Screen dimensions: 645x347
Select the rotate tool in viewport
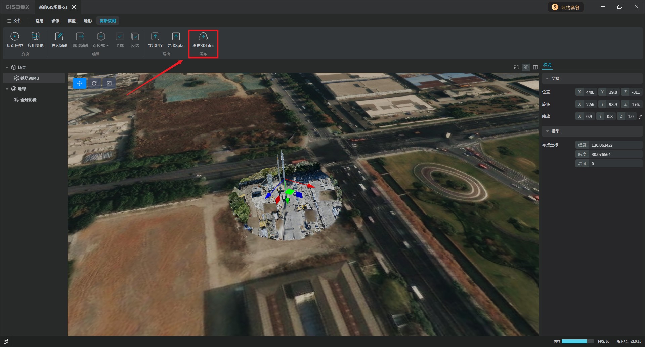(x=94, y=83)
